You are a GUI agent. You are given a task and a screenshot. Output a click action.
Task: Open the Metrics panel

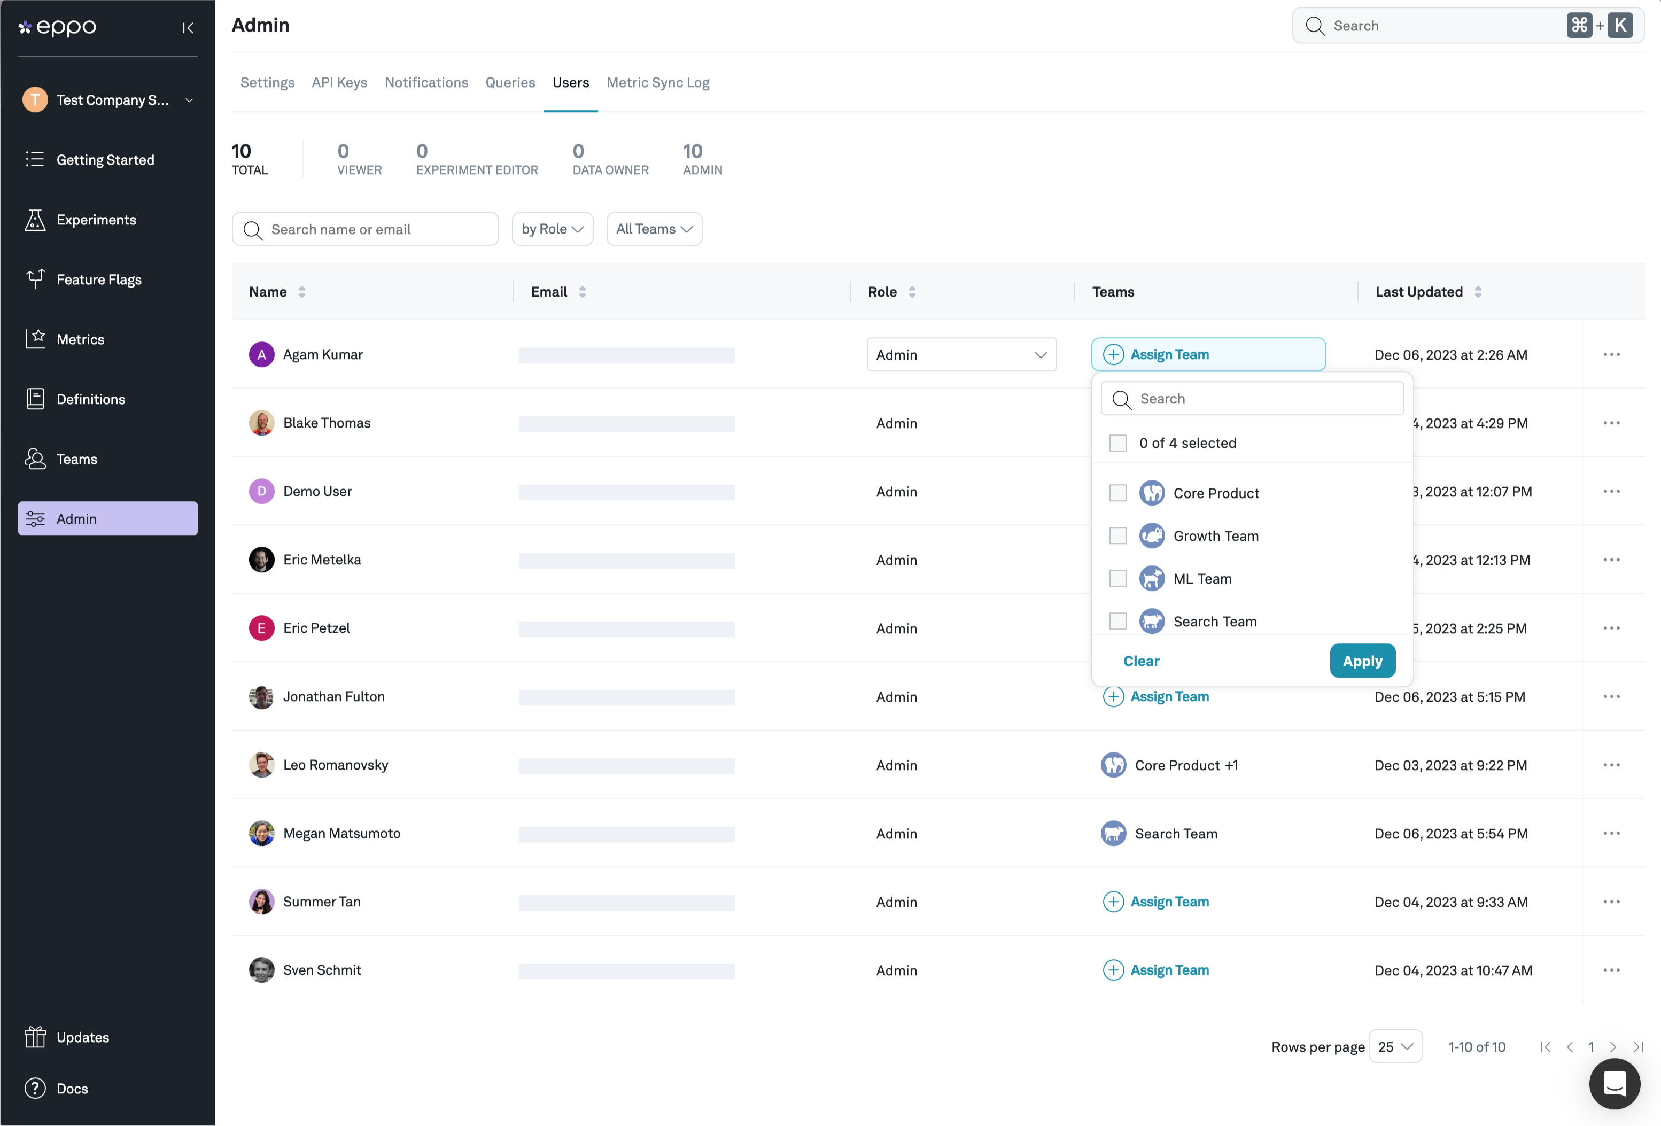click(81, 339)
